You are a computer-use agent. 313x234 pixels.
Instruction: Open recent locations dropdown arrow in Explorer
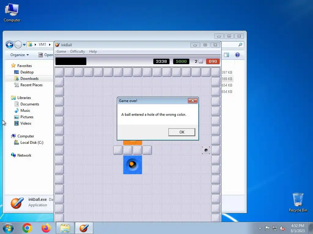24,45
